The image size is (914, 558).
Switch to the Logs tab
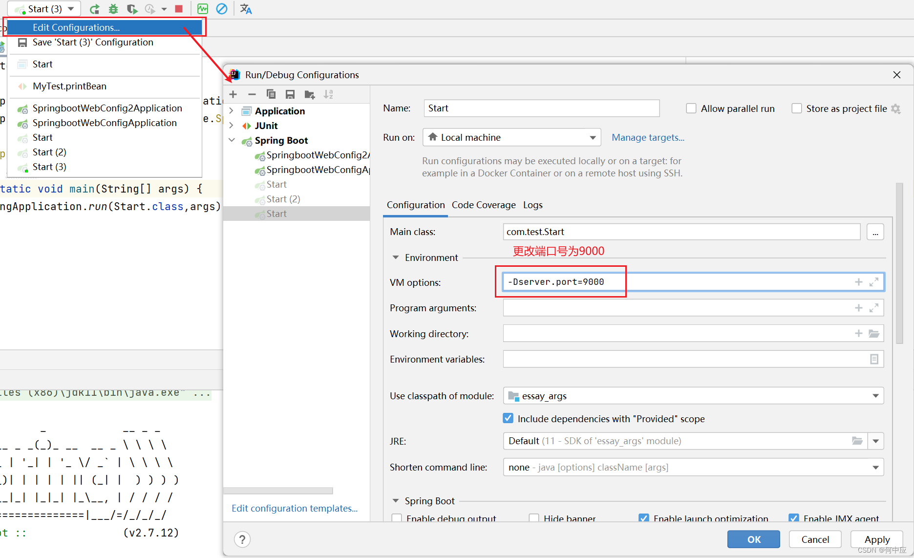pyautogui.click(x=533, y=205)
